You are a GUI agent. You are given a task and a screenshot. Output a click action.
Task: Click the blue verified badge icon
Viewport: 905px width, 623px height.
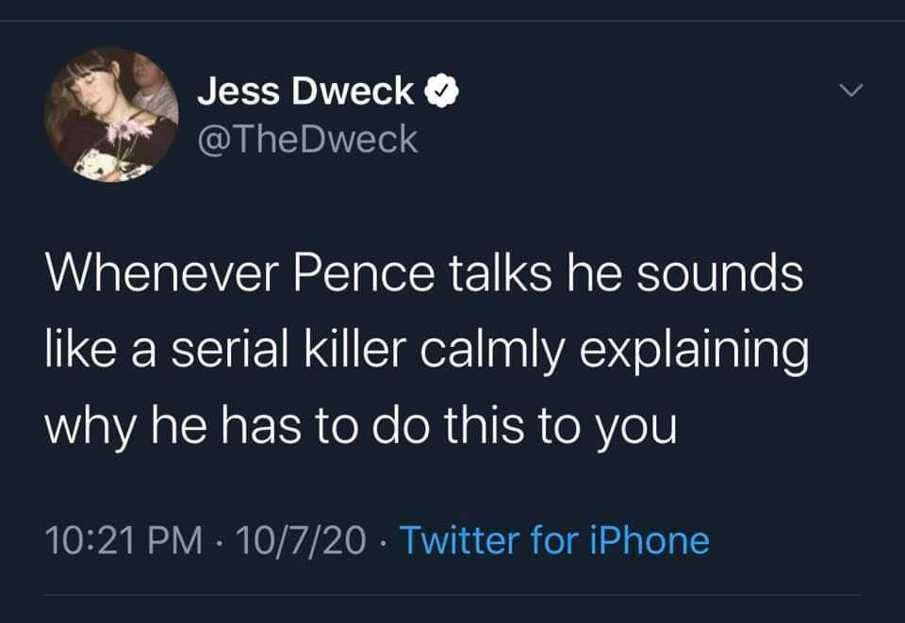pyautogui.click(x=443, y=91)
